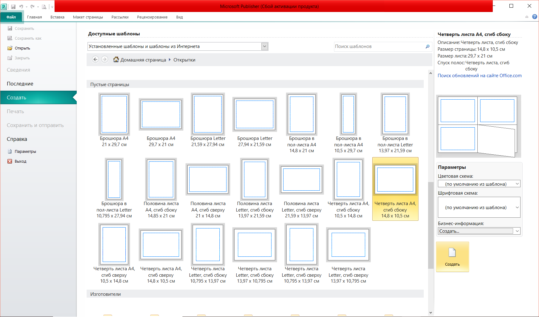Screen dimensions: 539x317
Task: Select Брошюра в пол-листа Letter 13,97 x 21,59
Action: click(395, 123)
